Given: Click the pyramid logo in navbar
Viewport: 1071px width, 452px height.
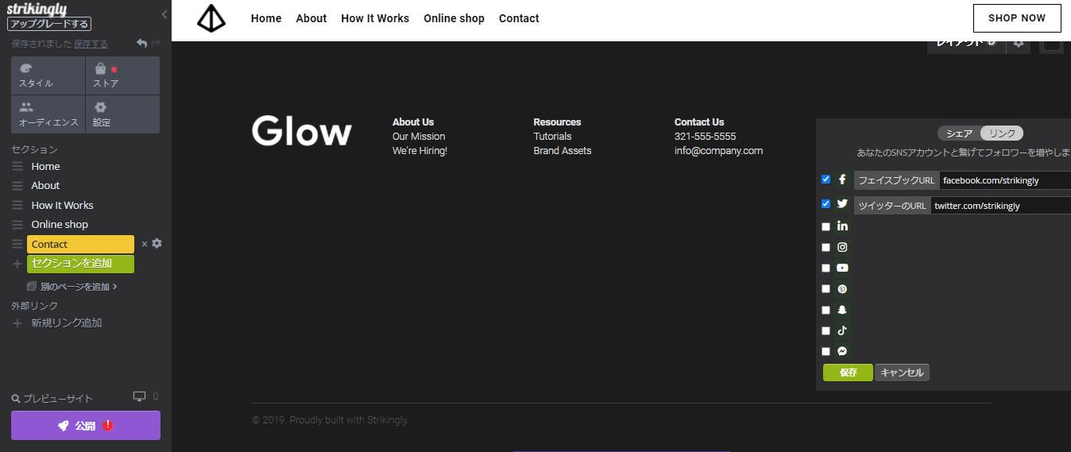Looking at the screenshot, I should (x=211, y=18).
